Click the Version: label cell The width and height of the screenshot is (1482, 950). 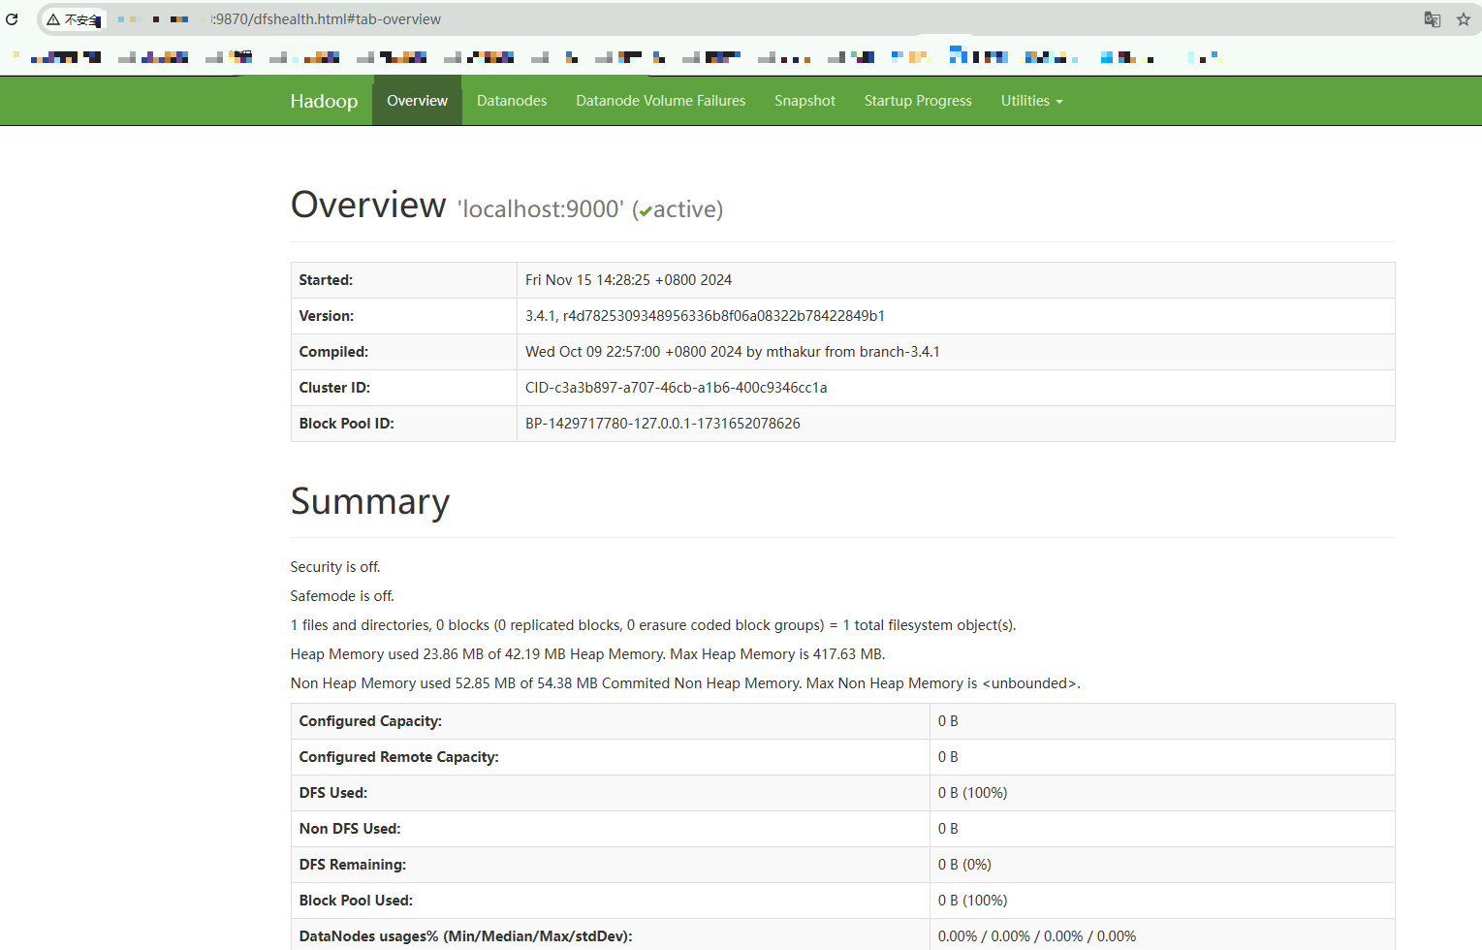pyautogui.click(x=404, y=316)
